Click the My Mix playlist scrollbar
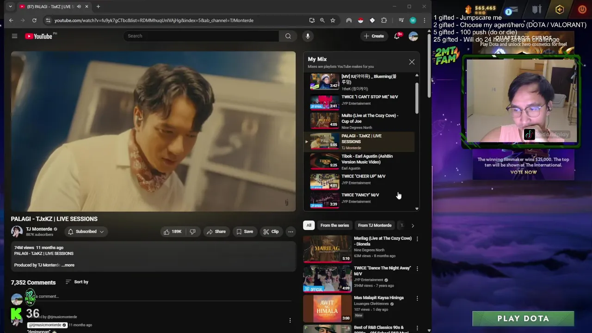The height and width of the screenshot is (333, 592). (417, 99)
